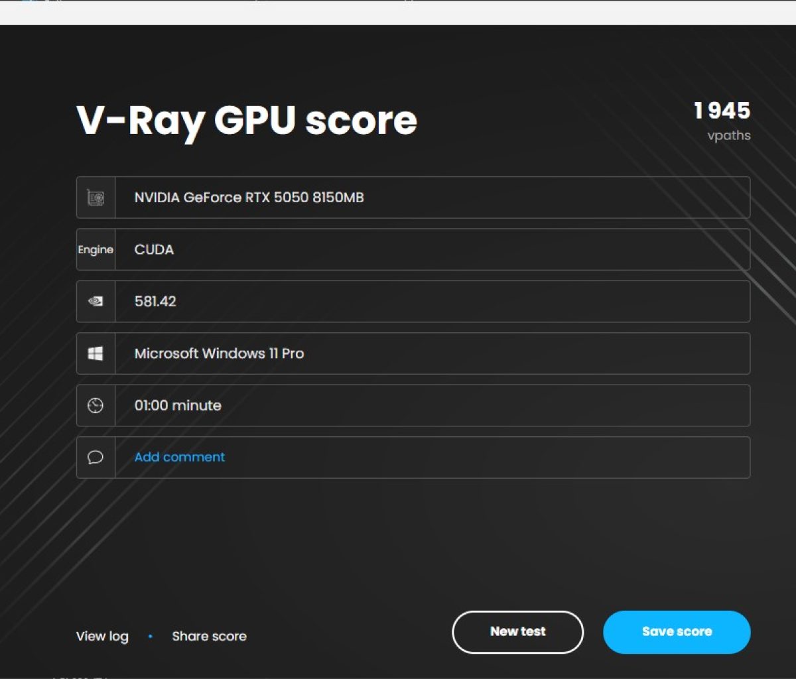
Task: Click the speech bubble comment icon
Action: [96, 458]
